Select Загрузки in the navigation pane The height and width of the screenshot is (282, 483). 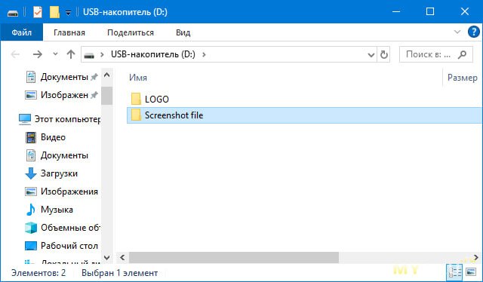pos(59,173)
